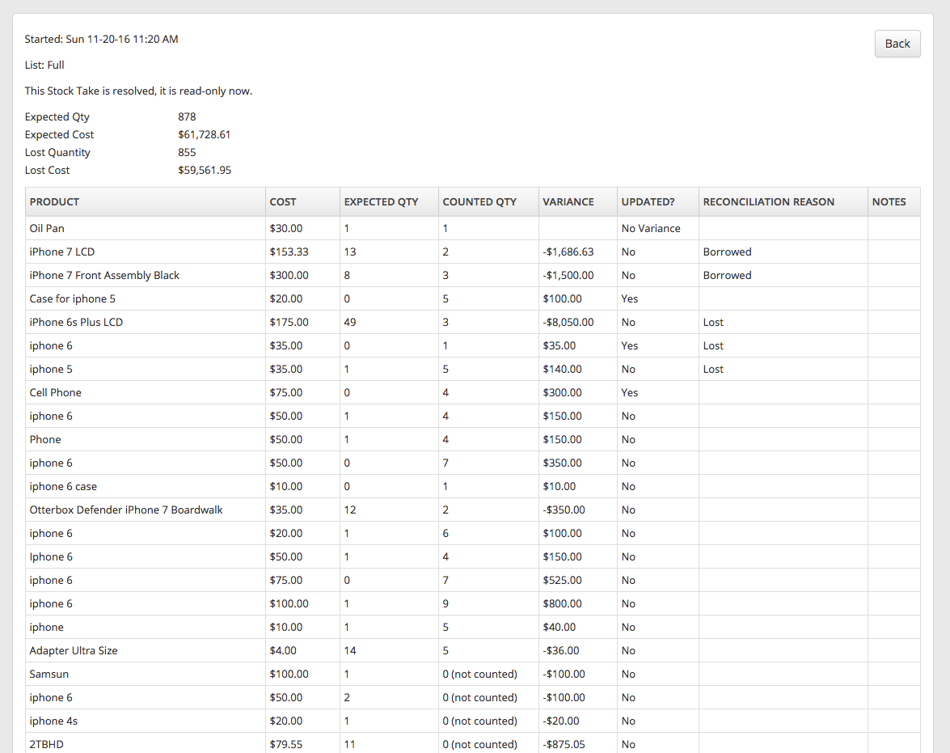Click the Borrowed reason for iPhone 7 LCD

pyautogui.click(x=727, y=252)
